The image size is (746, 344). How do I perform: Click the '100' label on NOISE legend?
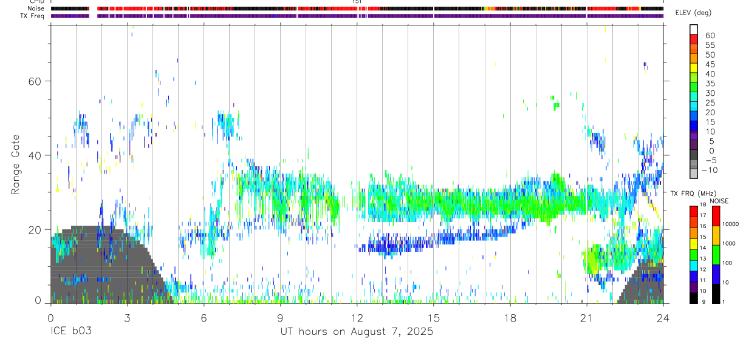[727, 263]
